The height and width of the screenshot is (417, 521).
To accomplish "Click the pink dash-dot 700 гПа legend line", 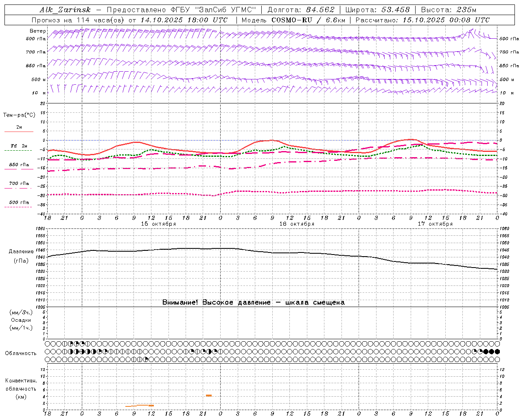I will [18, 188].
